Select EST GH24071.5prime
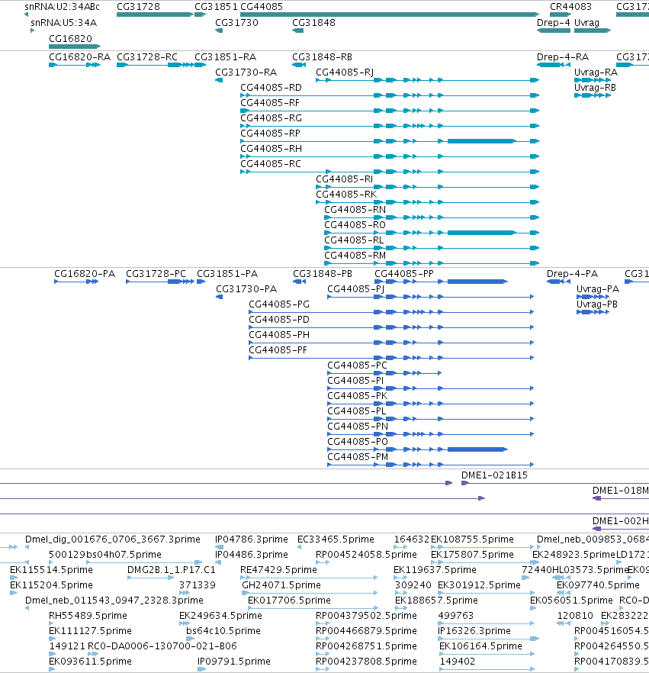Screen dimensions: 649x673 tap(310, 593)
